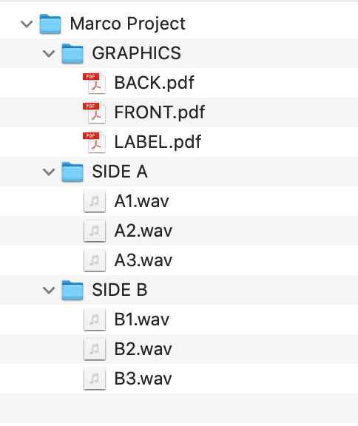Select the Marco Project folder icon
This screenshot has width=358, height=426.
pos(50,24)
